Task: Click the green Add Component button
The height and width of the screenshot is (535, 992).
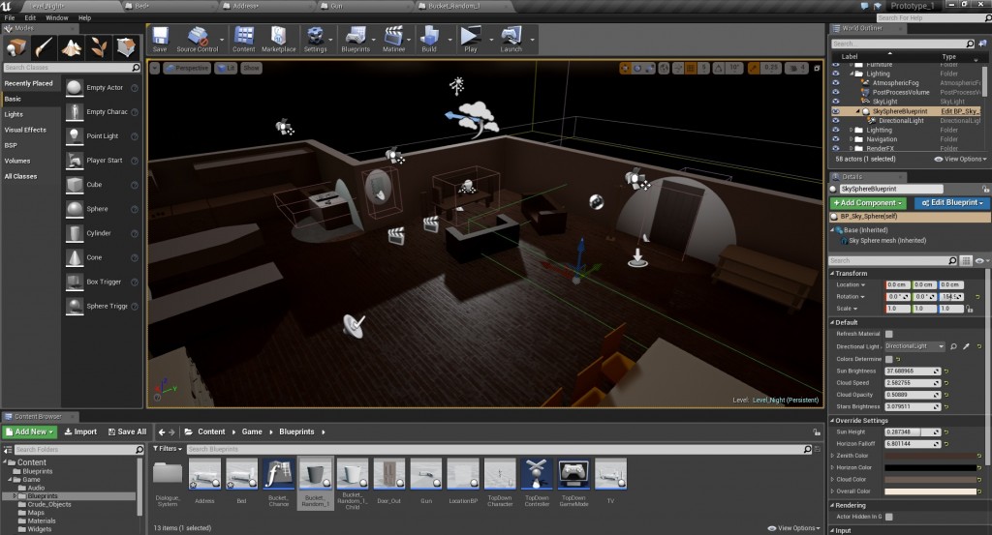Action: pos(868,203)
